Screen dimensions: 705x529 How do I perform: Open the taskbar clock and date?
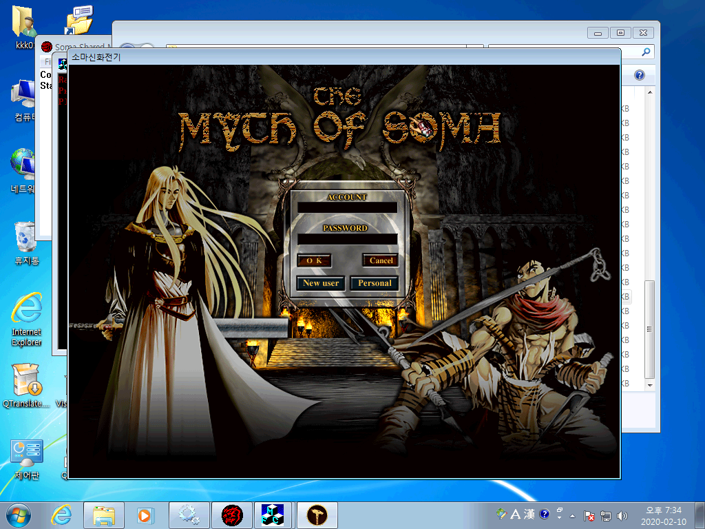point(663,515)
